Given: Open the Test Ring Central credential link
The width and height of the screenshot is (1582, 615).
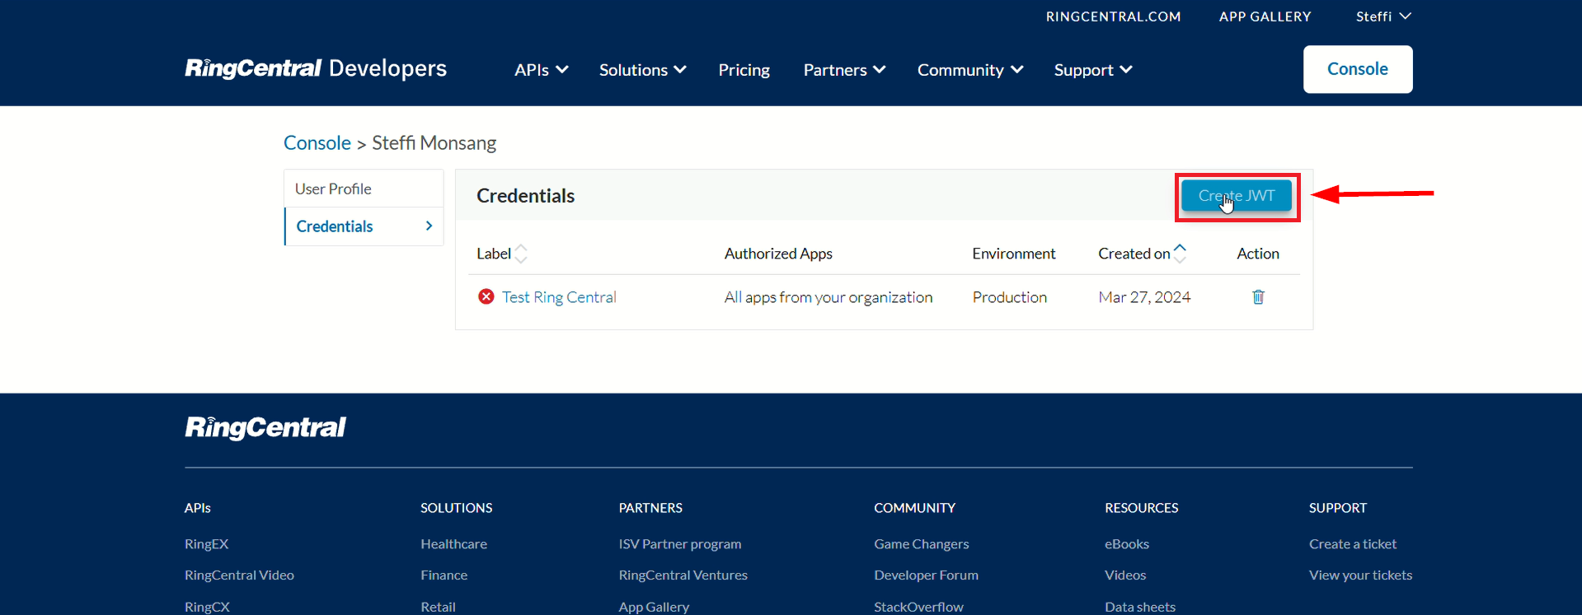Looking at the screenshot, I should [559, 297].
